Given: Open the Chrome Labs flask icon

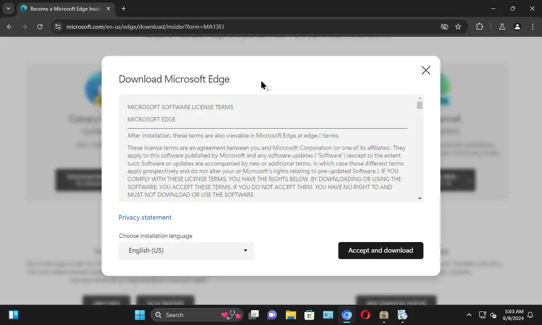Looking at the screenshot, I should tap(502, 27).
